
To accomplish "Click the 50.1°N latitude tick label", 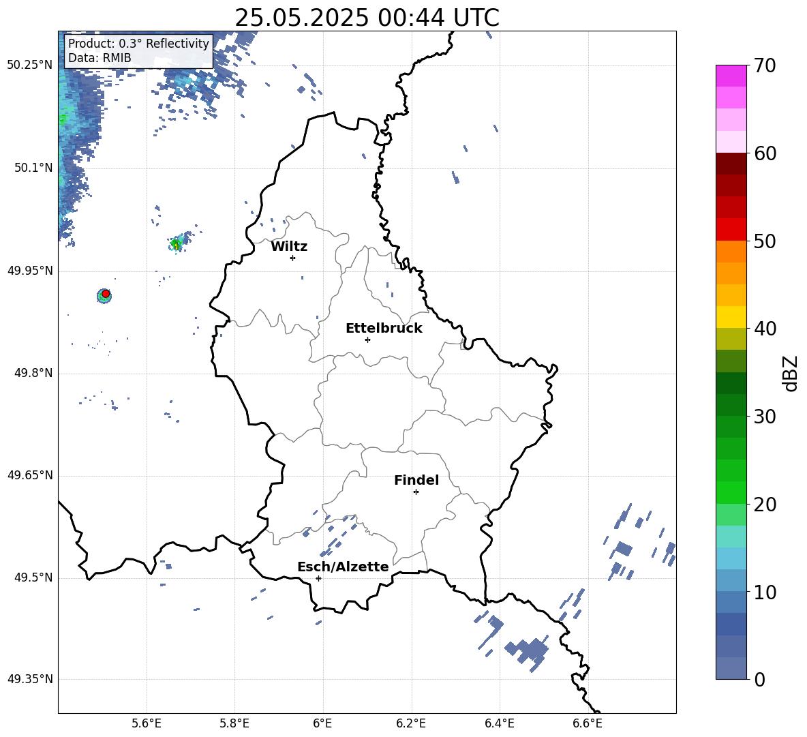I will coord(33,168).
